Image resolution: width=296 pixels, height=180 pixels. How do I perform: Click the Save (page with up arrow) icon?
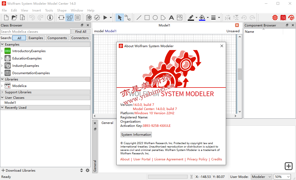pyautogui.click(x=23, y=18)
